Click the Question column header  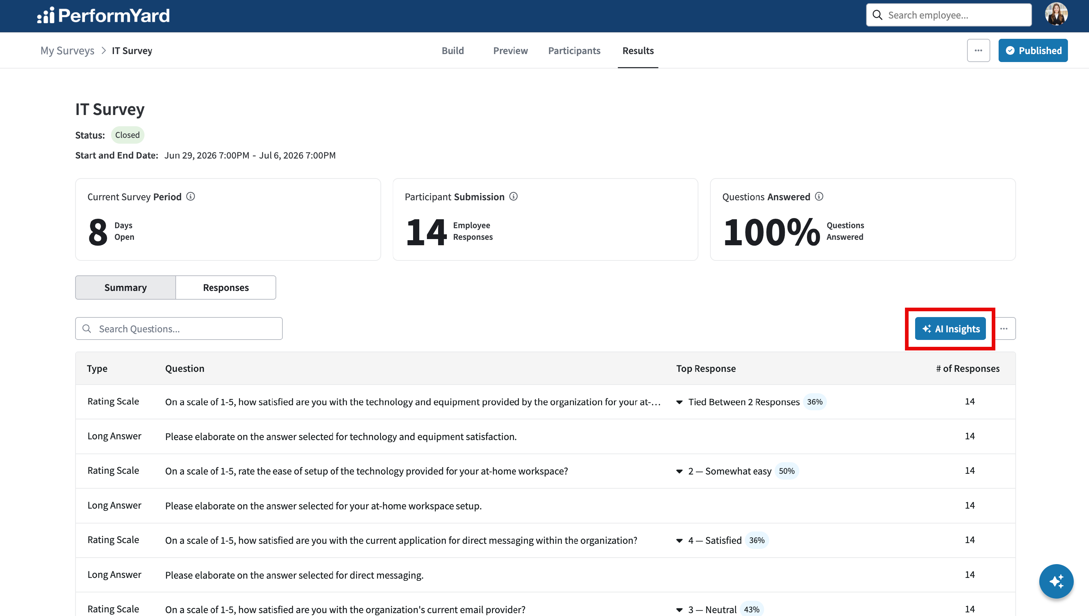(x=184, y=369)
